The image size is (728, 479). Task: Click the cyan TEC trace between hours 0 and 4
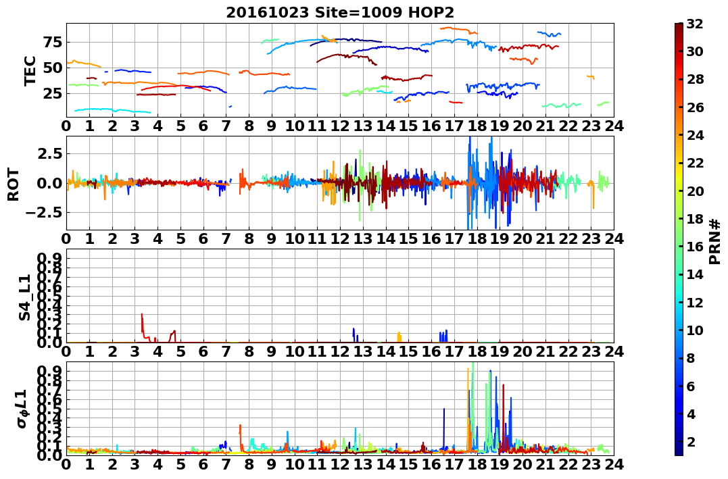coord(113,111)
